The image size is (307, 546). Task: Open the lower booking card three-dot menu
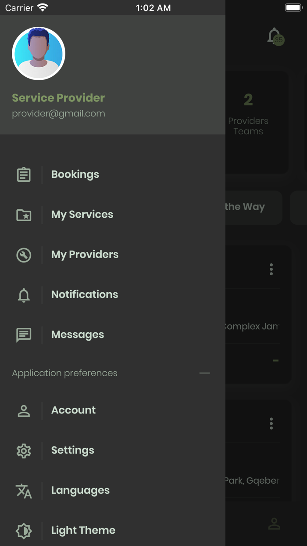[271, 424]
